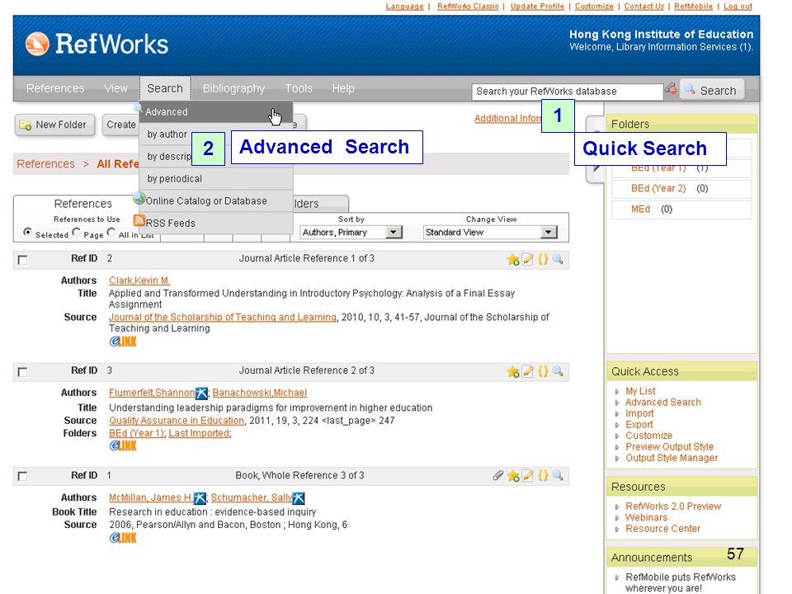Edit Ref ID 2 with pencil icon
The width and height of the screenshot is (792, 594).
(x=528, y=260)
